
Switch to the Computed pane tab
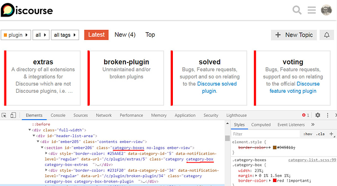click(261, 125)
